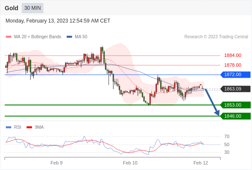The image size is (252, 170).
Task: Toggle the MA 50 legend entry
Action: (77, 37)
